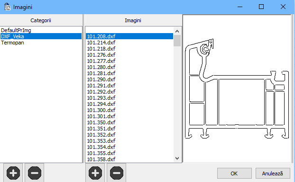Select file 101.294.dxf
The image size is (295, 182).
[129, 104]
